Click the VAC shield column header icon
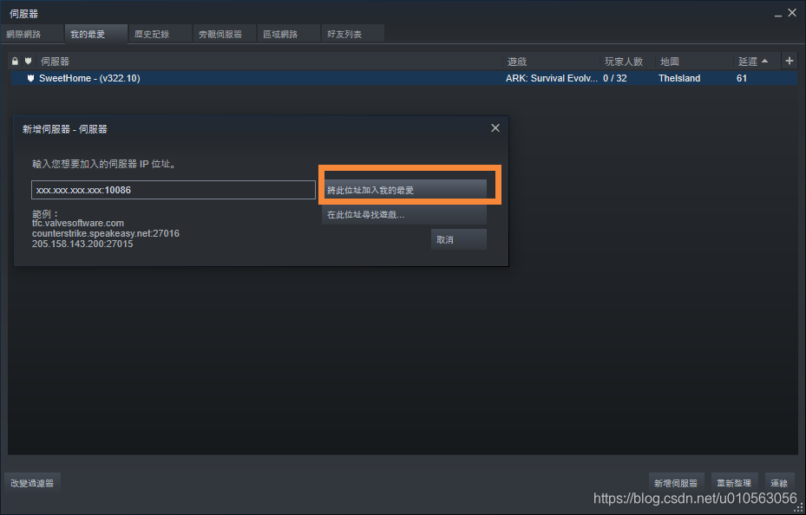This screenshot has height=515, width=806. pyautogui.click(x=29, y=61)
